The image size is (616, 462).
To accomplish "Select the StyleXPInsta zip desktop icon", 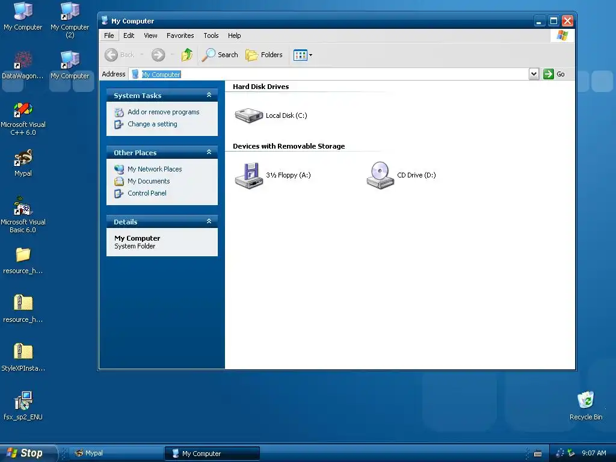I will (23, 357).
